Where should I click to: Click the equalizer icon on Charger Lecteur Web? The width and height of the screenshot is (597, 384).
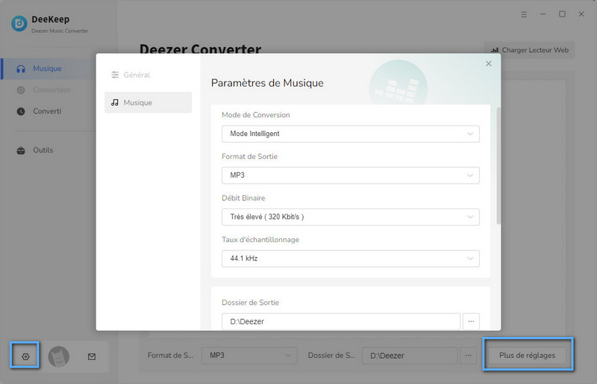(x=495, y=50)
